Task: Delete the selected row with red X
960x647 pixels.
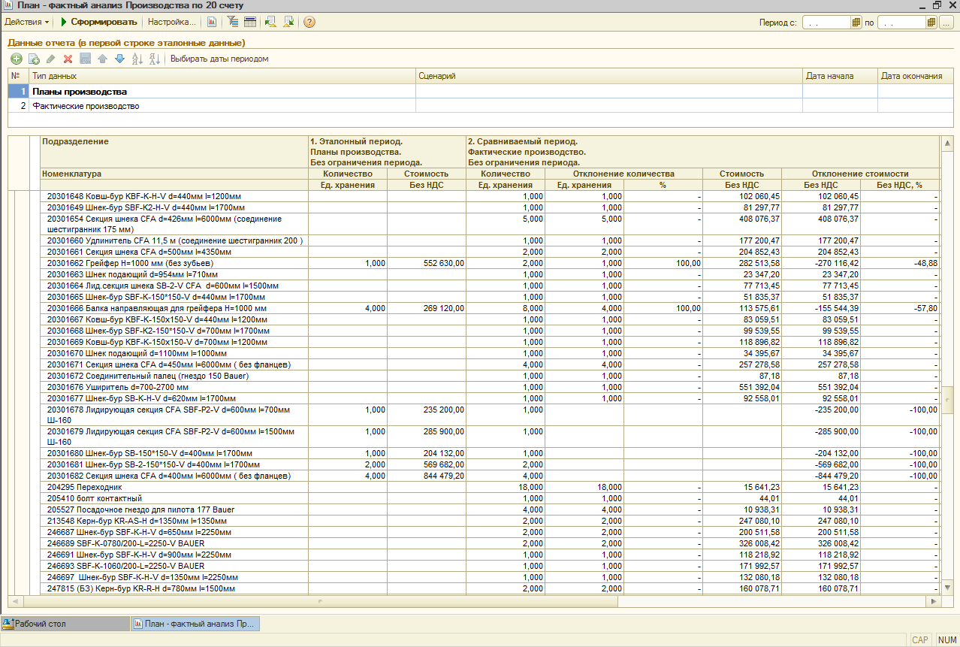Action: [x=68, y=59]
